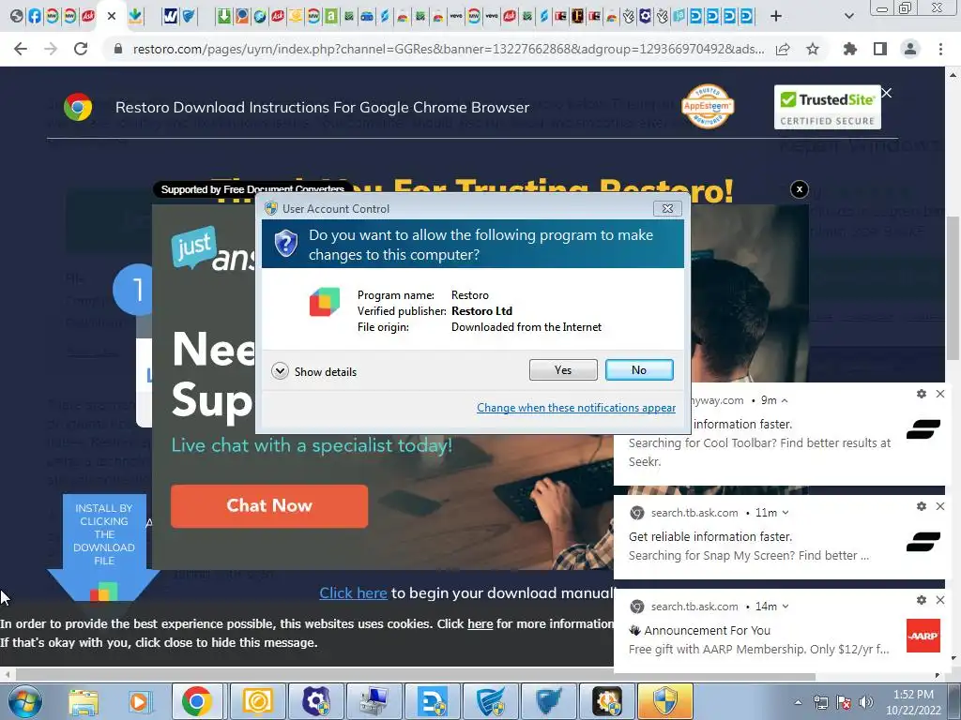Open Chrome three-dot menu
Screen dimensions: 961x720
click(x=940, y=49)
